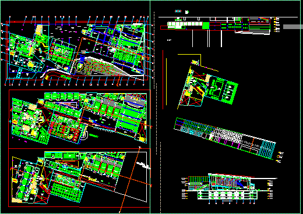Select the bottom-right building section drawing
303x214 pixels.
tap(229, 188)
